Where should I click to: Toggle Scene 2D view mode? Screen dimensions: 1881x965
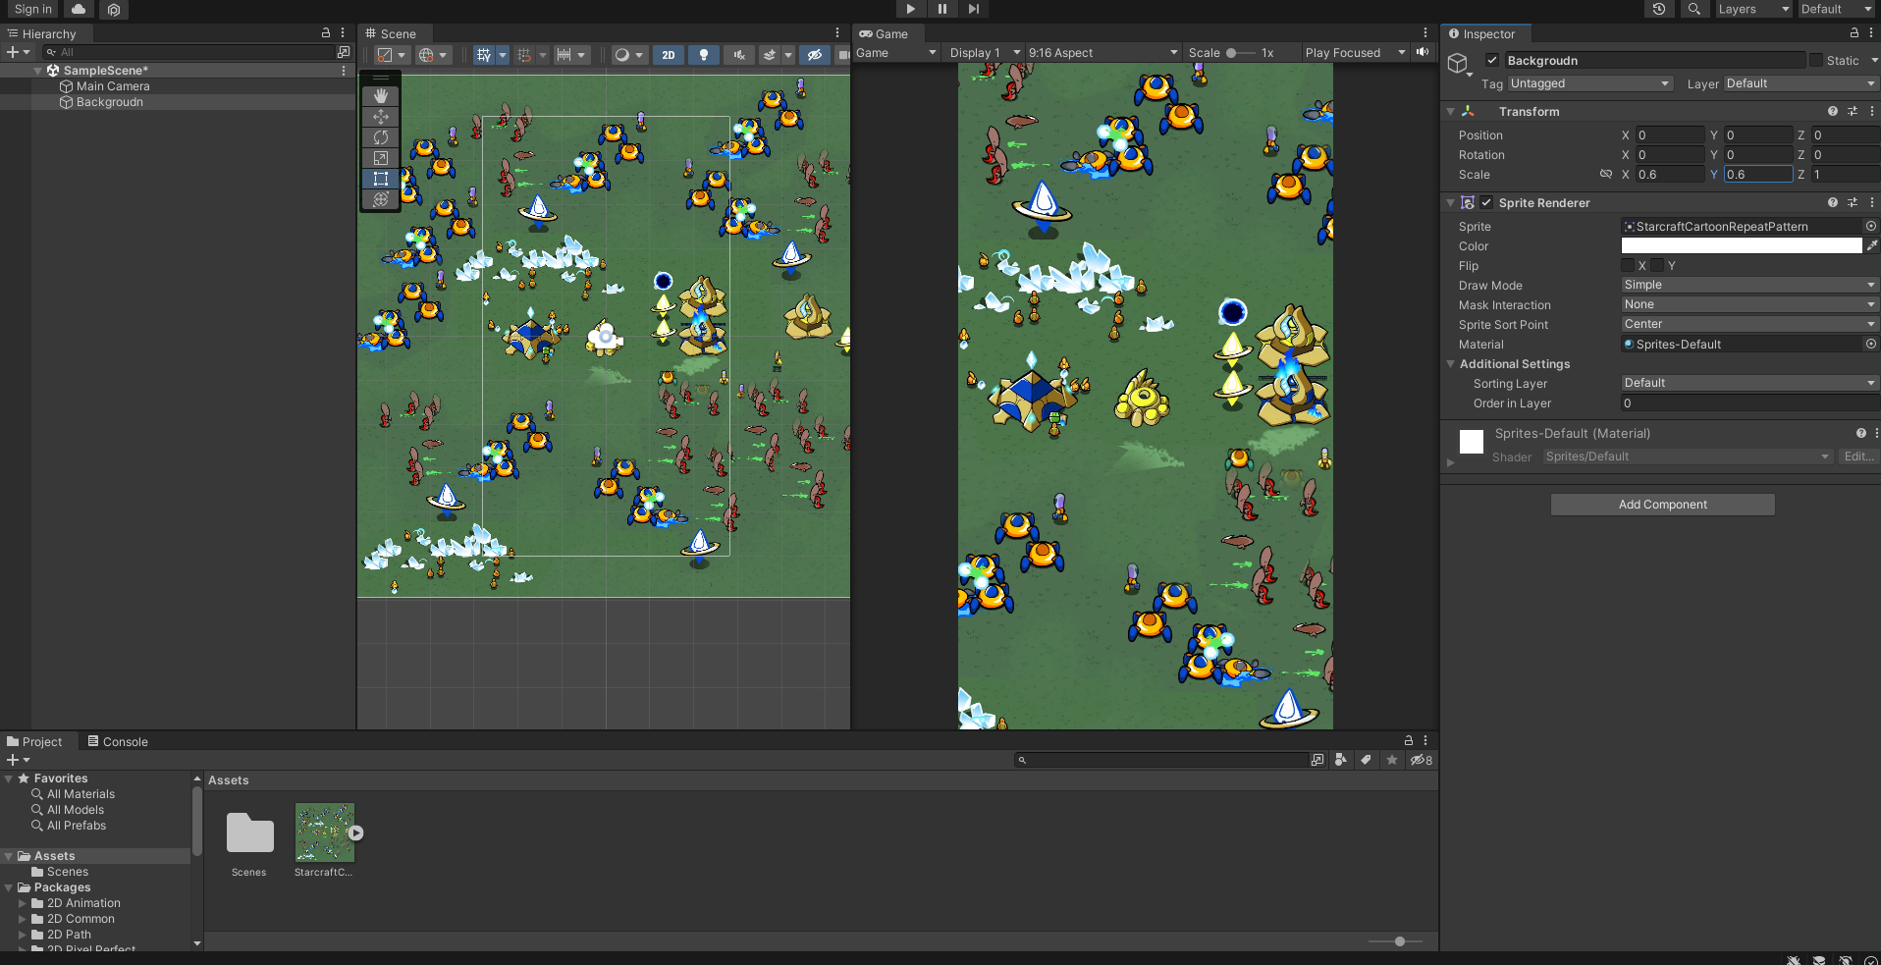click(669, 55)
